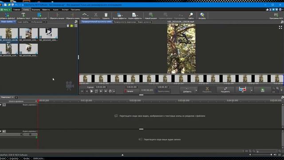Jump to the clip end
The image size is (284, 160).
106,91
